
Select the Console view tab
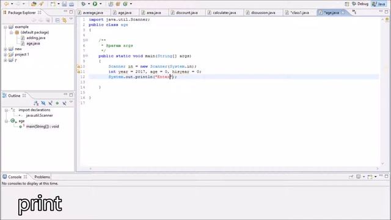(x=15, y=177)
